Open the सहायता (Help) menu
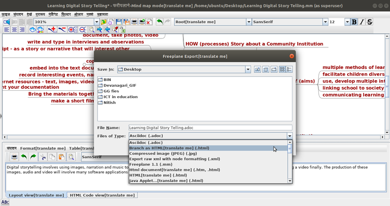The height and width of the screenshot is (206, 390). (102, 15)
